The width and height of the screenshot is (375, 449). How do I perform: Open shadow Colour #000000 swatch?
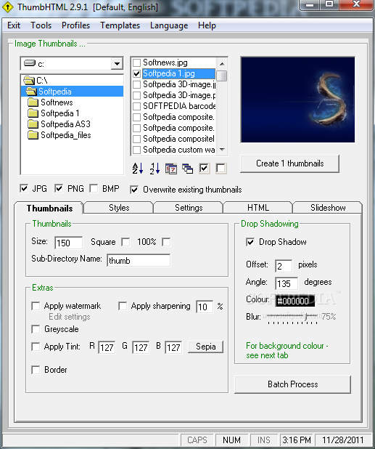point(295,301)
